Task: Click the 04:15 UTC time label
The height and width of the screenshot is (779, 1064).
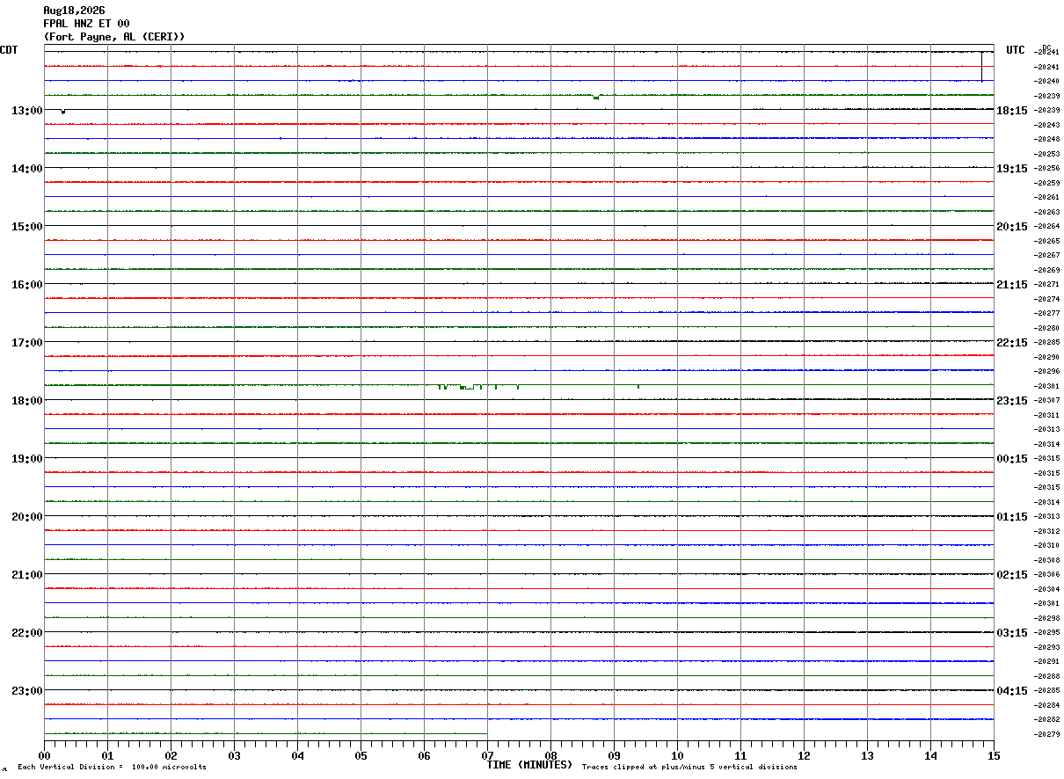Action: point(1012,691)
